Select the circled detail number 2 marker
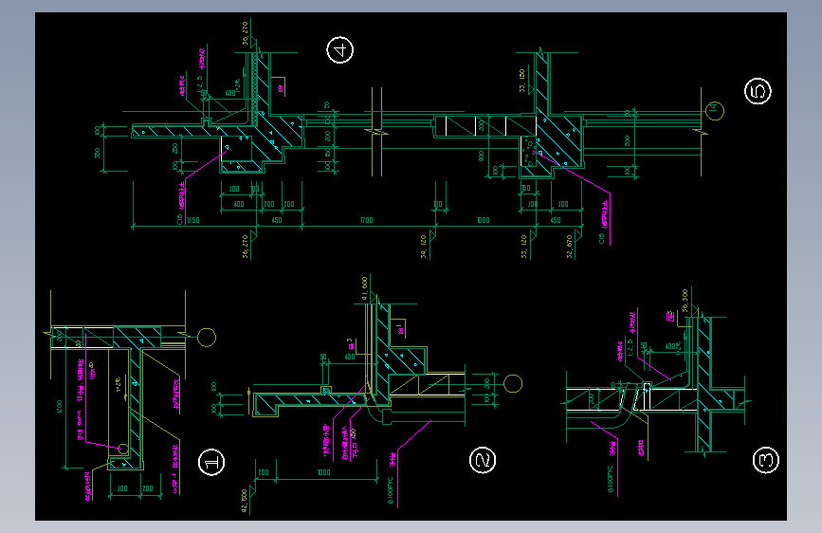Screen dimensions: 822x533 483,460
